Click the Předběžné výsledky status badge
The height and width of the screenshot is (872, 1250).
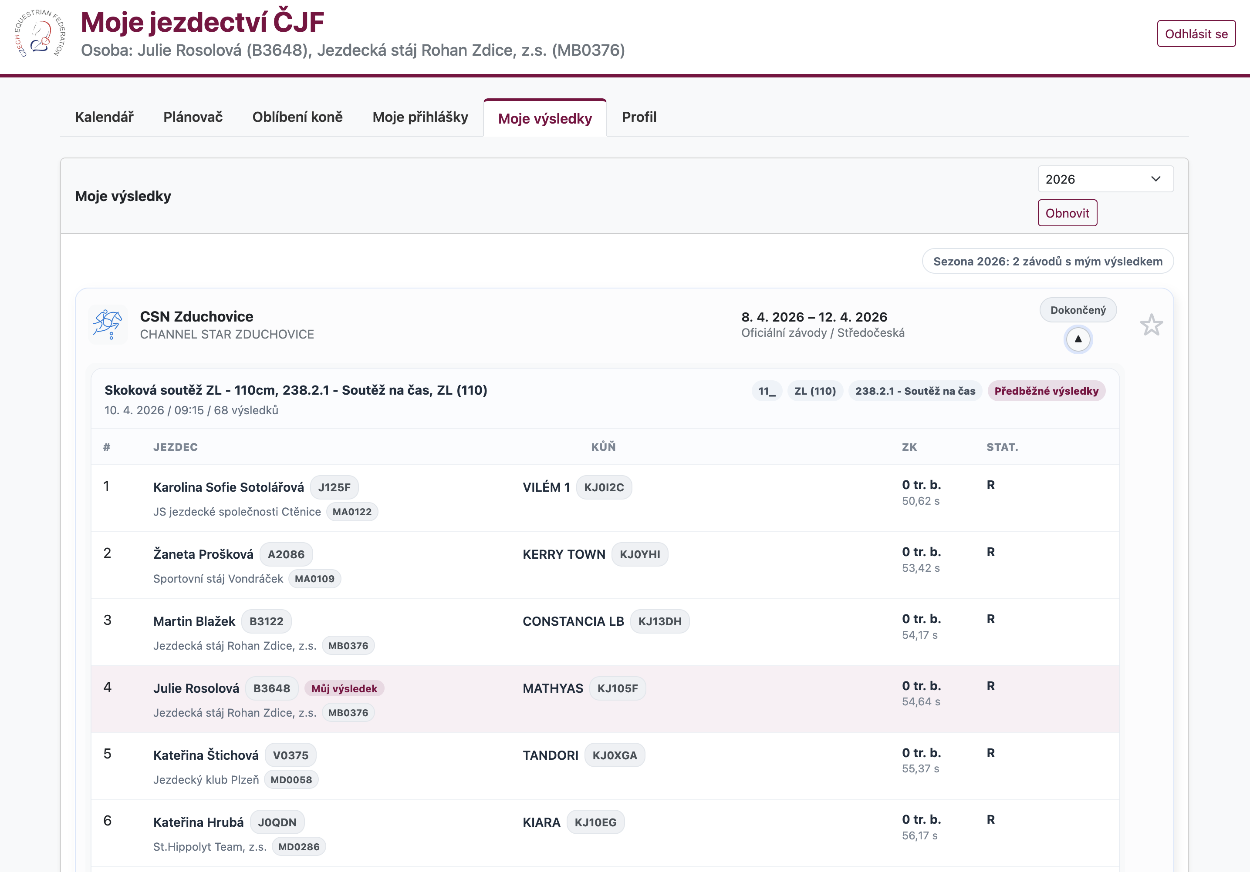(1046, 391)
